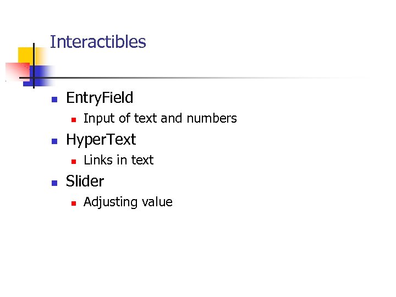
Task: Click the 'Links in text' line
Action: point(118,160)
